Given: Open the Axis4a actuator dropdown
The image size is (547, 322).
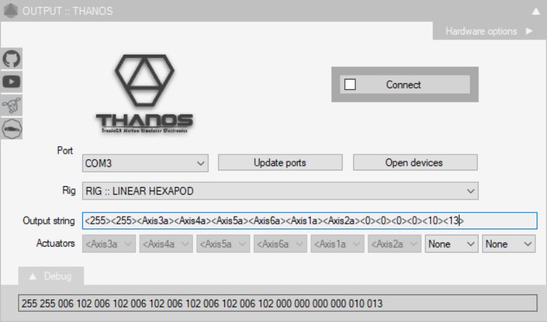Looking at the screenshot, I should coord(166,244).
